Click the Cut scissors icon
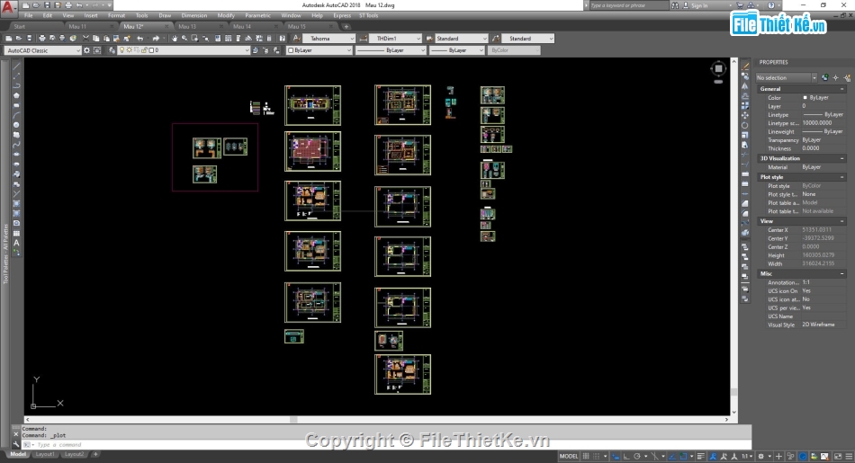Image resolution: width=855 pixels, height=463 pixels. pyautogui.click(x=85, y=38)
